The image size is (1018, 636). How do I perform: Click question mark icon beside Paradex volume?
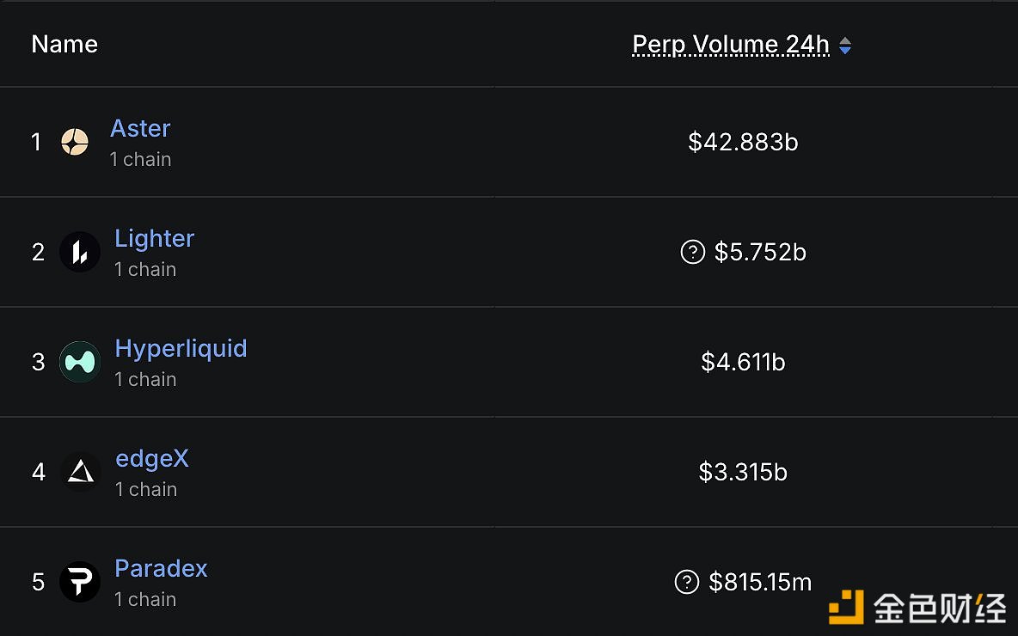(686, 582)
